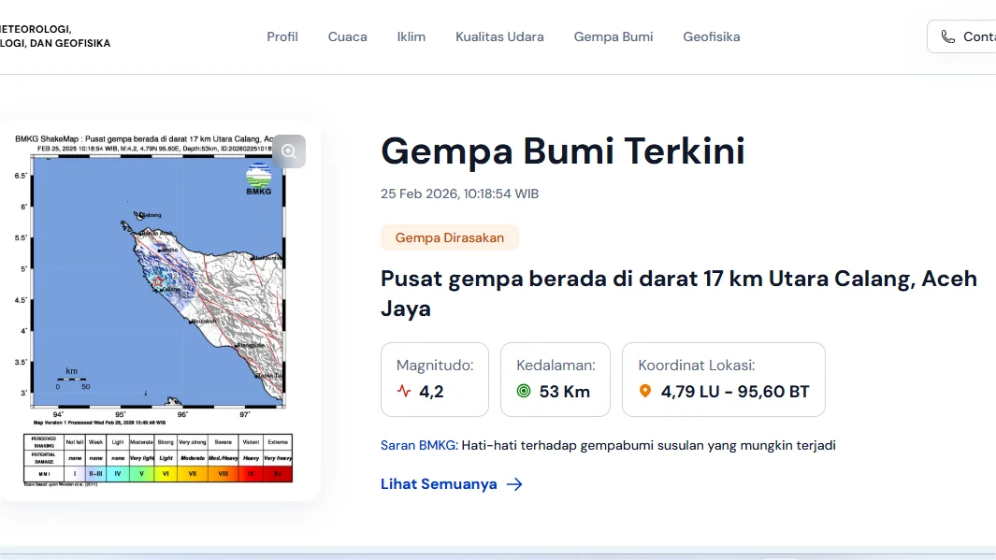This screenshot has height=560, width=996.
Task: Open the Cuaca menu
Action: [347, 36]
